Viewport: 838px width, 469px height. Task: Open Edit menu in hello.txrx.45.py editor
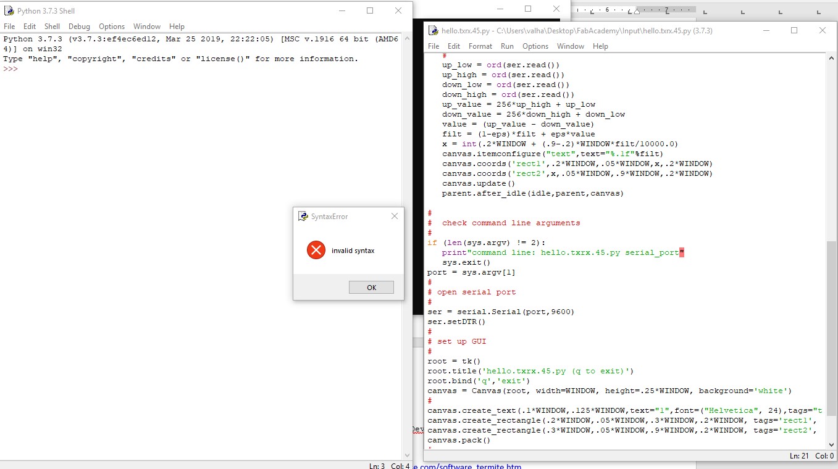pyautogui.click(x=454, y=46)
